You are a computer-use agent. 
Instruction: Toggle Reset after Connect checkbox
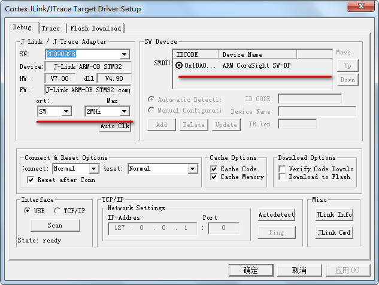(31, 180)
